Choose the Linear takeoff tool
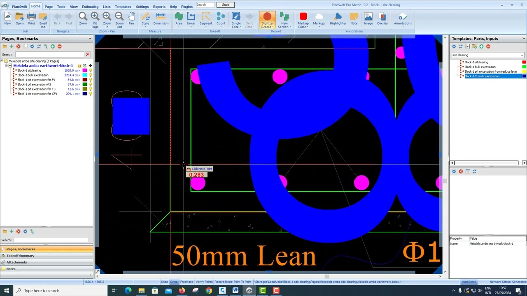The height and width of the screenshot is (296, 527). click(x=191, y=18)
